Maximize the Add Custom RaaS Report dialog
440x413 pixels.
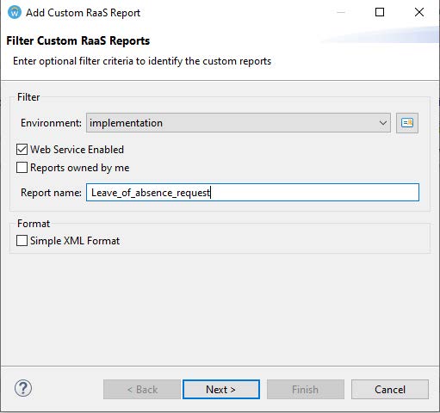380,12
